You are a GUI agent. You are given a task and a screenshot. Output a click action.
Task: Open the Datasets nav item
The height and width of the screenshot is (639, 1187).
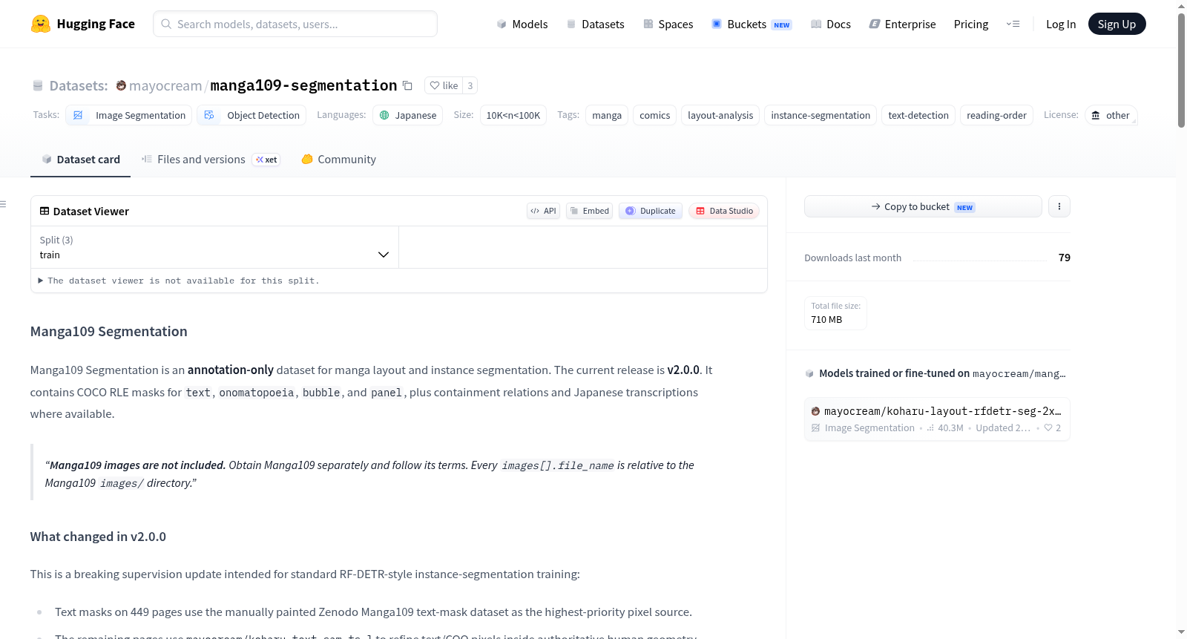(x=595, y=24)
